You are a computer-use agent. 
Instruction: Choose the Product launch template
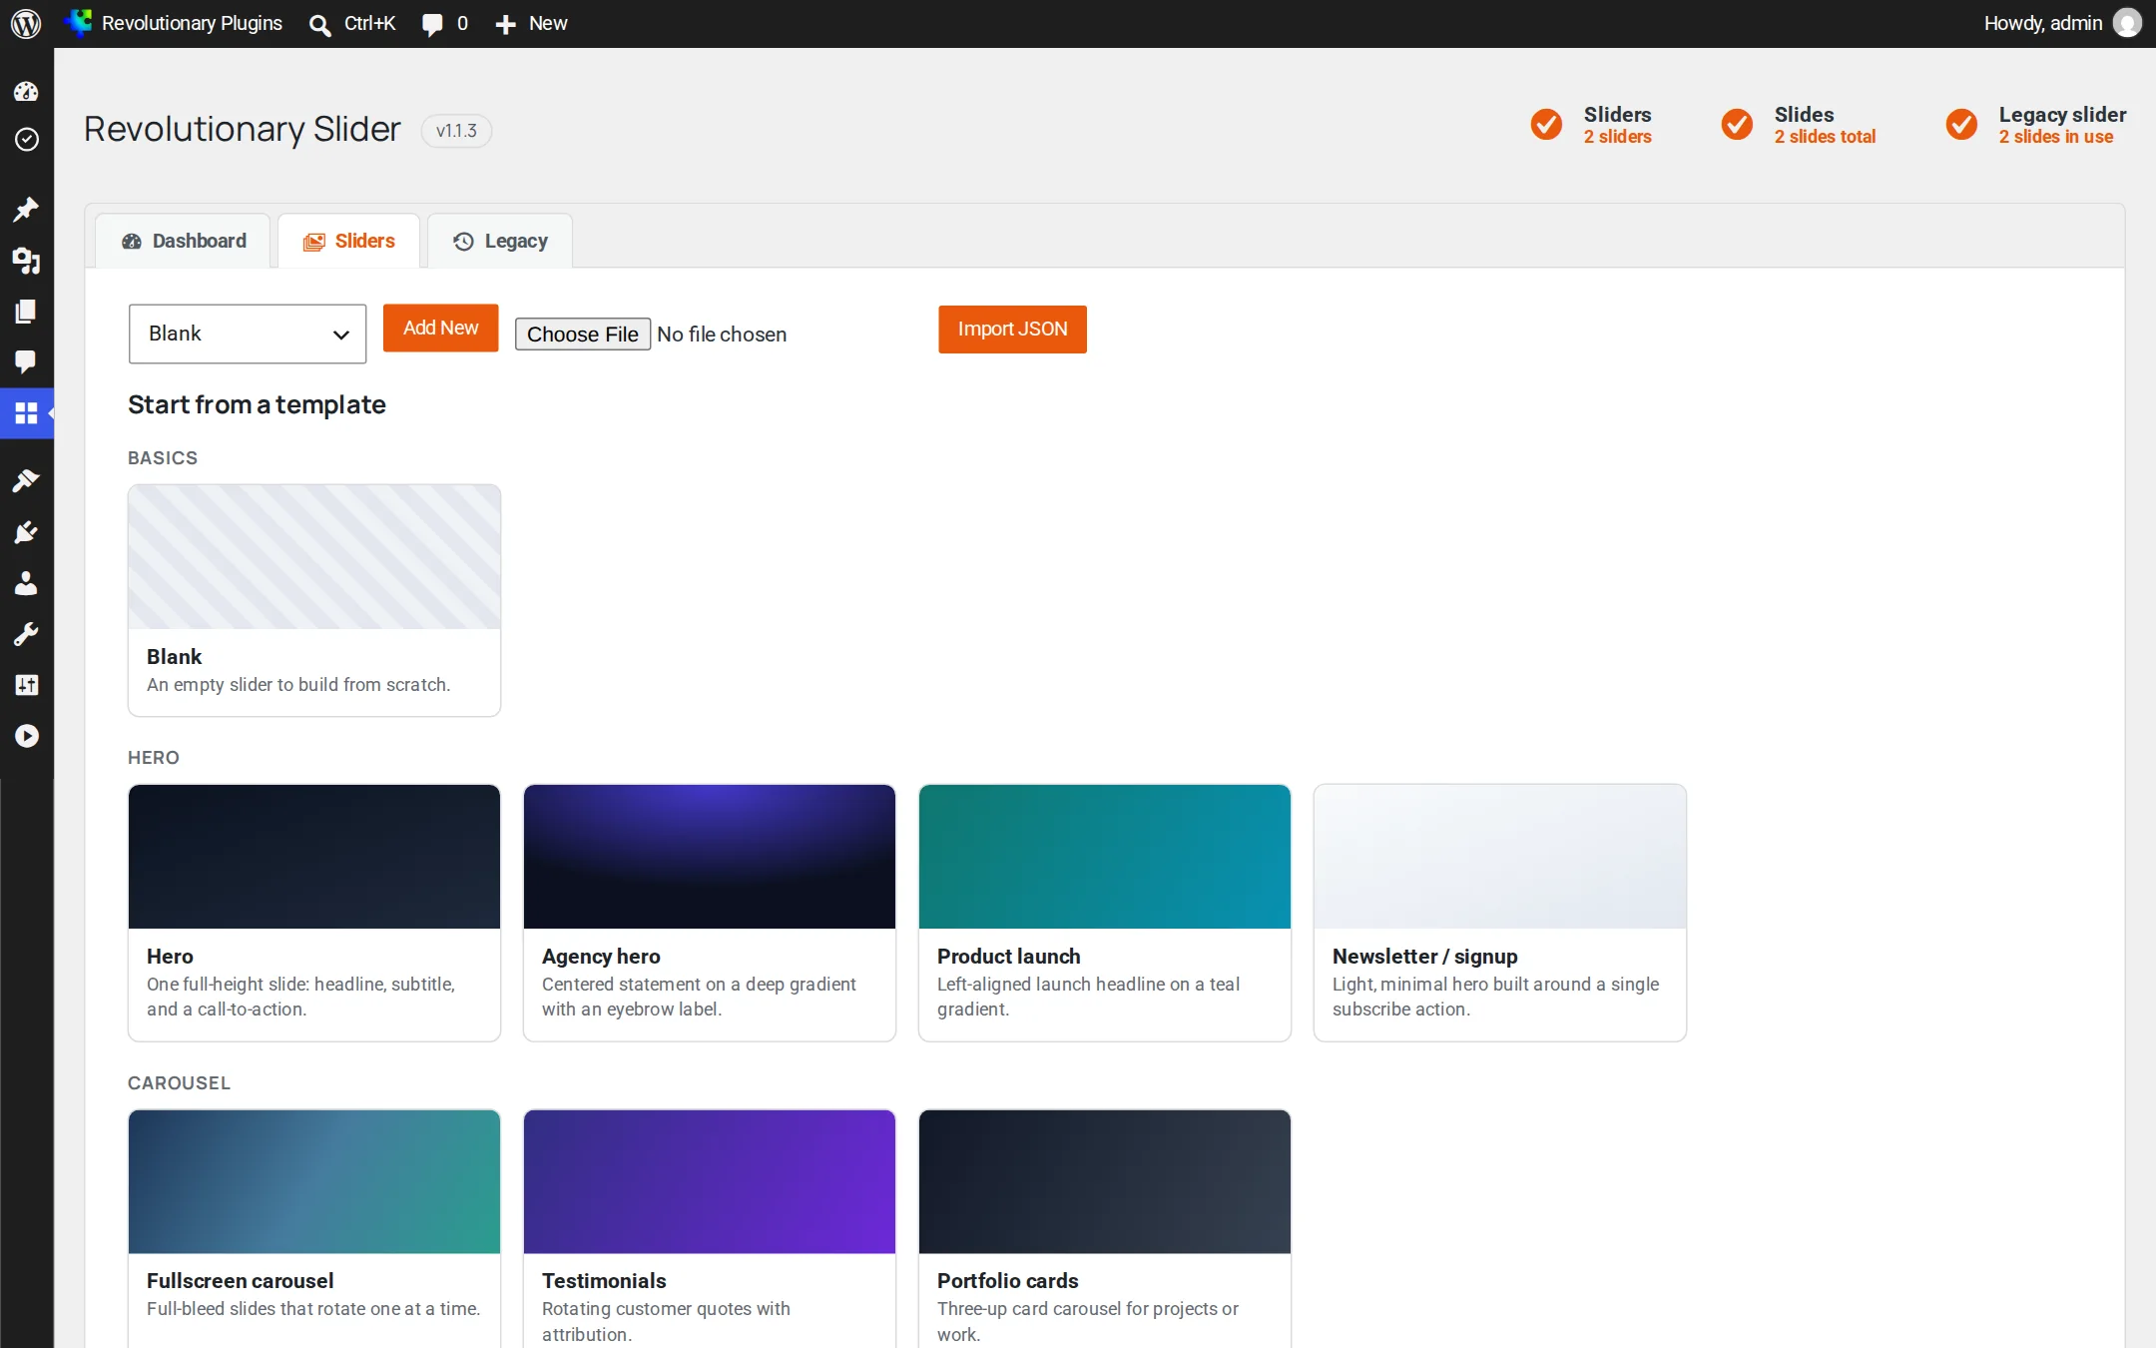click(1105, 913)
